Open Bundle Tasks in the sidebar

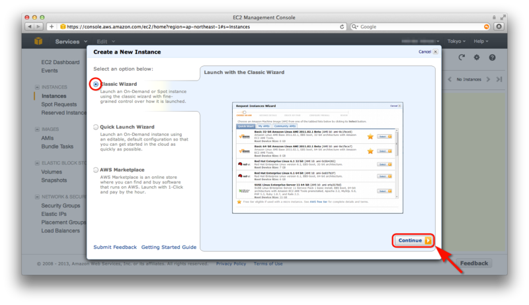point(58,147)
